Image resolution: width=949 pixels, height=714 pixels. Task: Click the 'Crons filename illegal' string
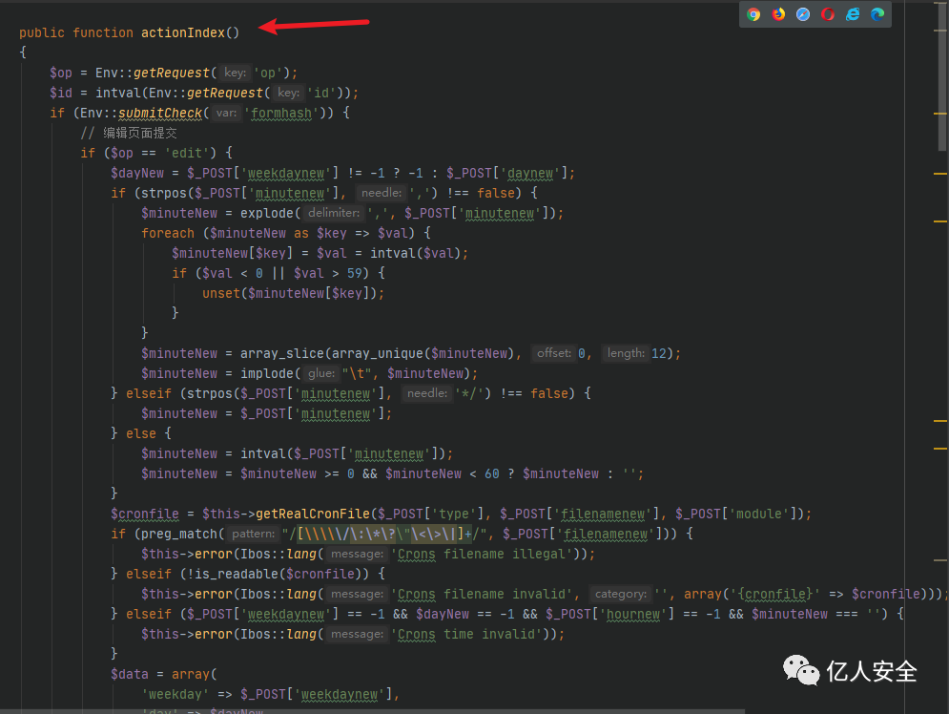[x=482, y=555]
